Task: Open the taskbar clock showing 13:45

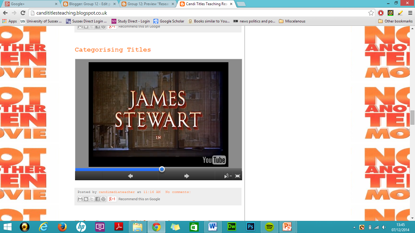Action: coord(400,227)
